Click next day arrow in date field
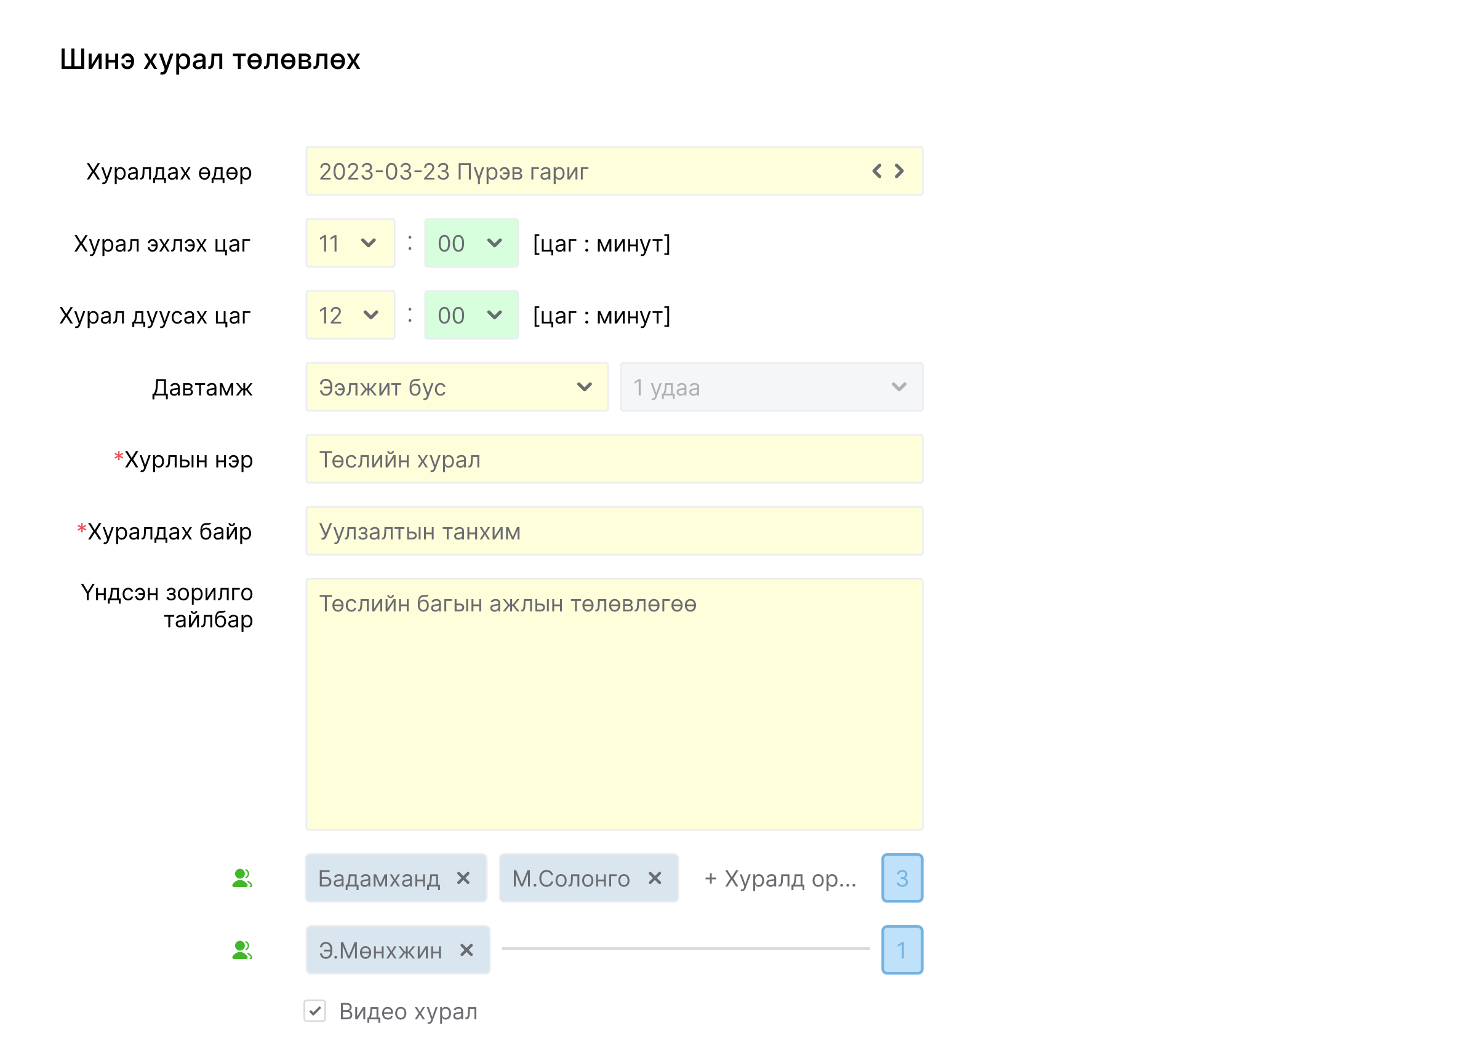This screenshot has height=1058, width=1477. (x=899, y=171)
